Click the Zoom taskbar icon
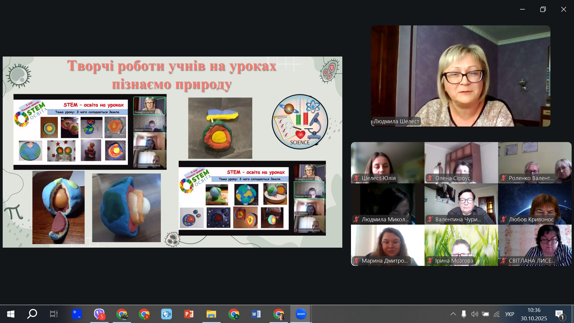 301,314
